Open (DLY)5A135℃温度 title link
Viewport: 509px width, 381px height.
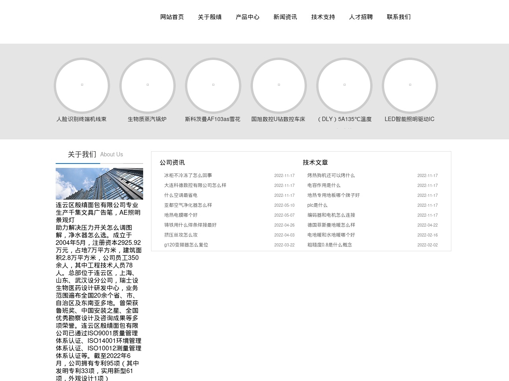344,119
